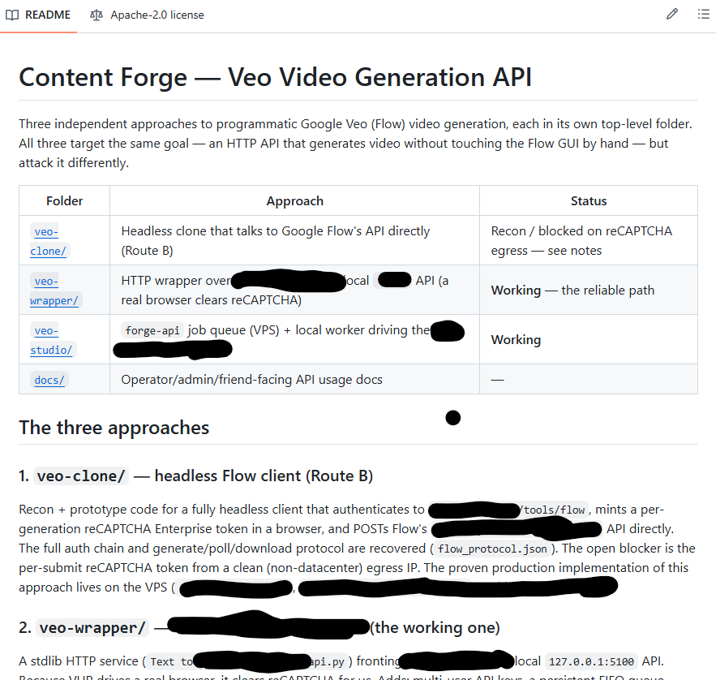
Task: Click the scales icon beside Apache-2.0 license
Action: pos(96,15)
